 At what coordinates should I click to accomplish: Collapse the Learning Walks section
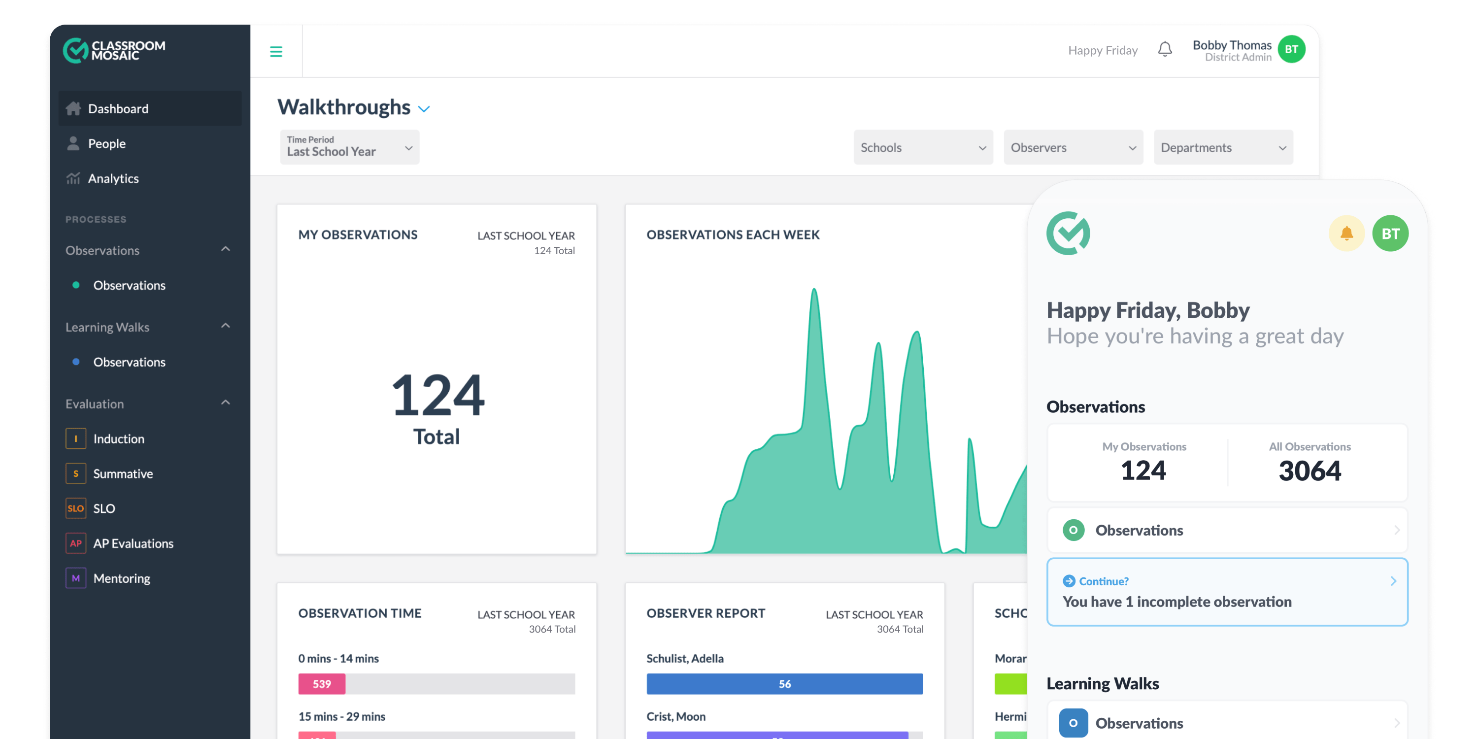click(x=226, y=327)
